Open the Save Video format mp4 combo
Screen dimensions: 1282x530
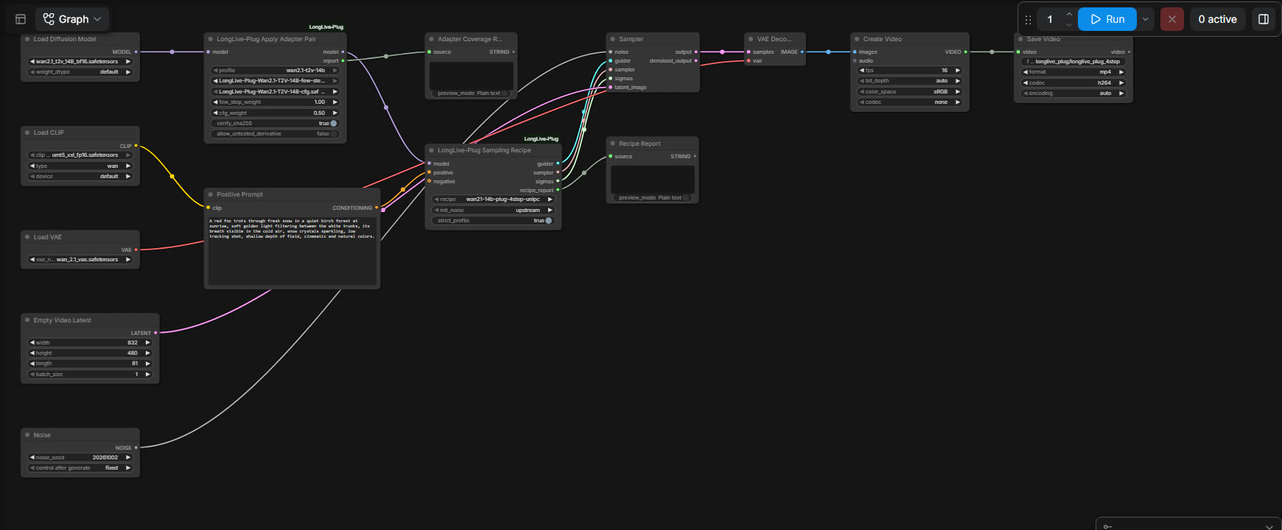click(1073, 72)
